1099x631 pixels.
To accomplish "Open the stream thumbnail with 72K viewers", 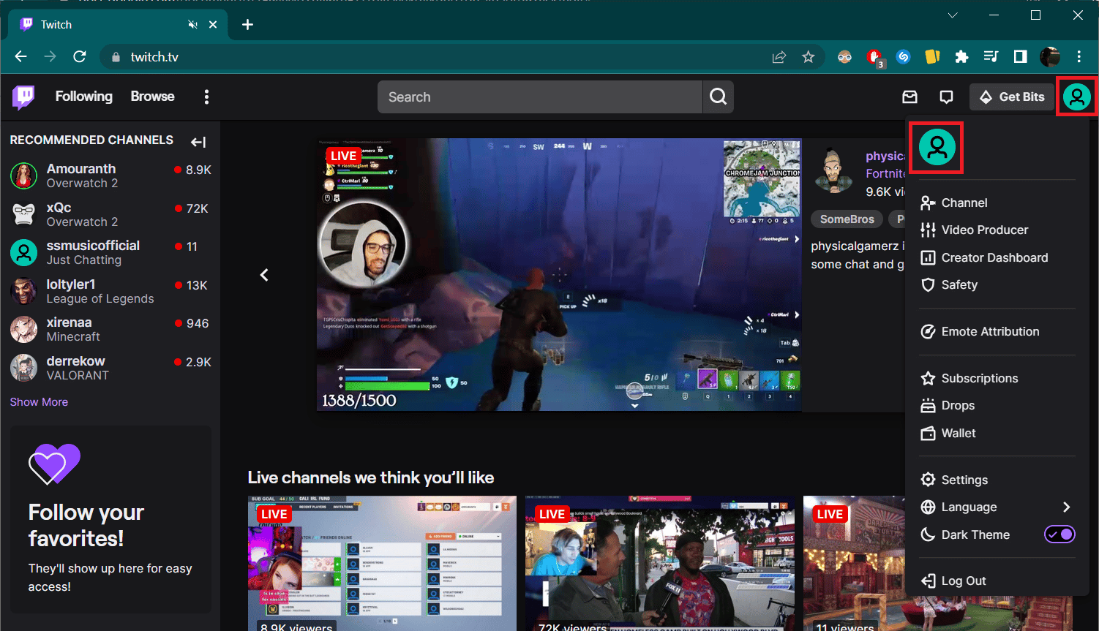I will (660, 563).
